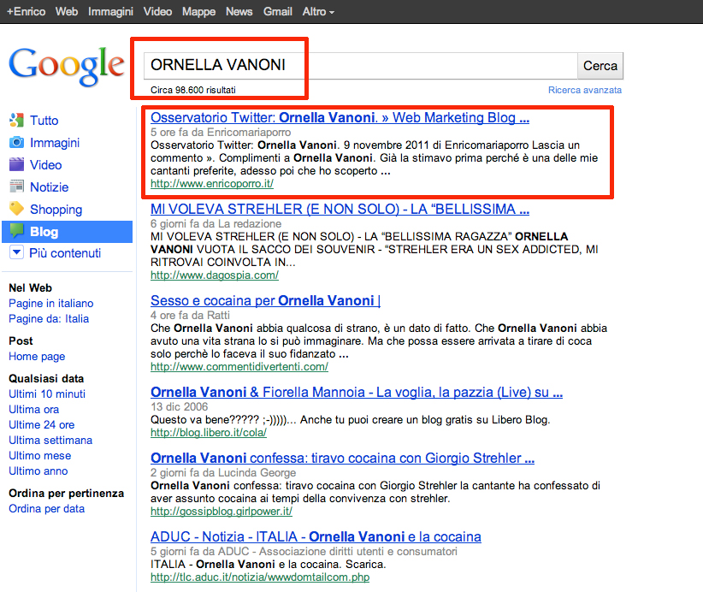Click 4 ore fa da Ratti byline
This screenshot has height=592, width=703.
190,316
